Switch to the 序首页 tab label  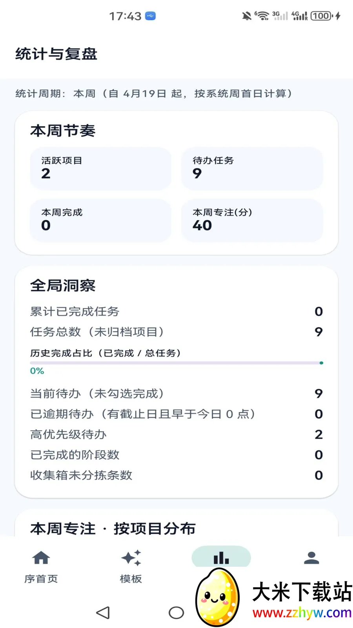click(x=41, y=579)
